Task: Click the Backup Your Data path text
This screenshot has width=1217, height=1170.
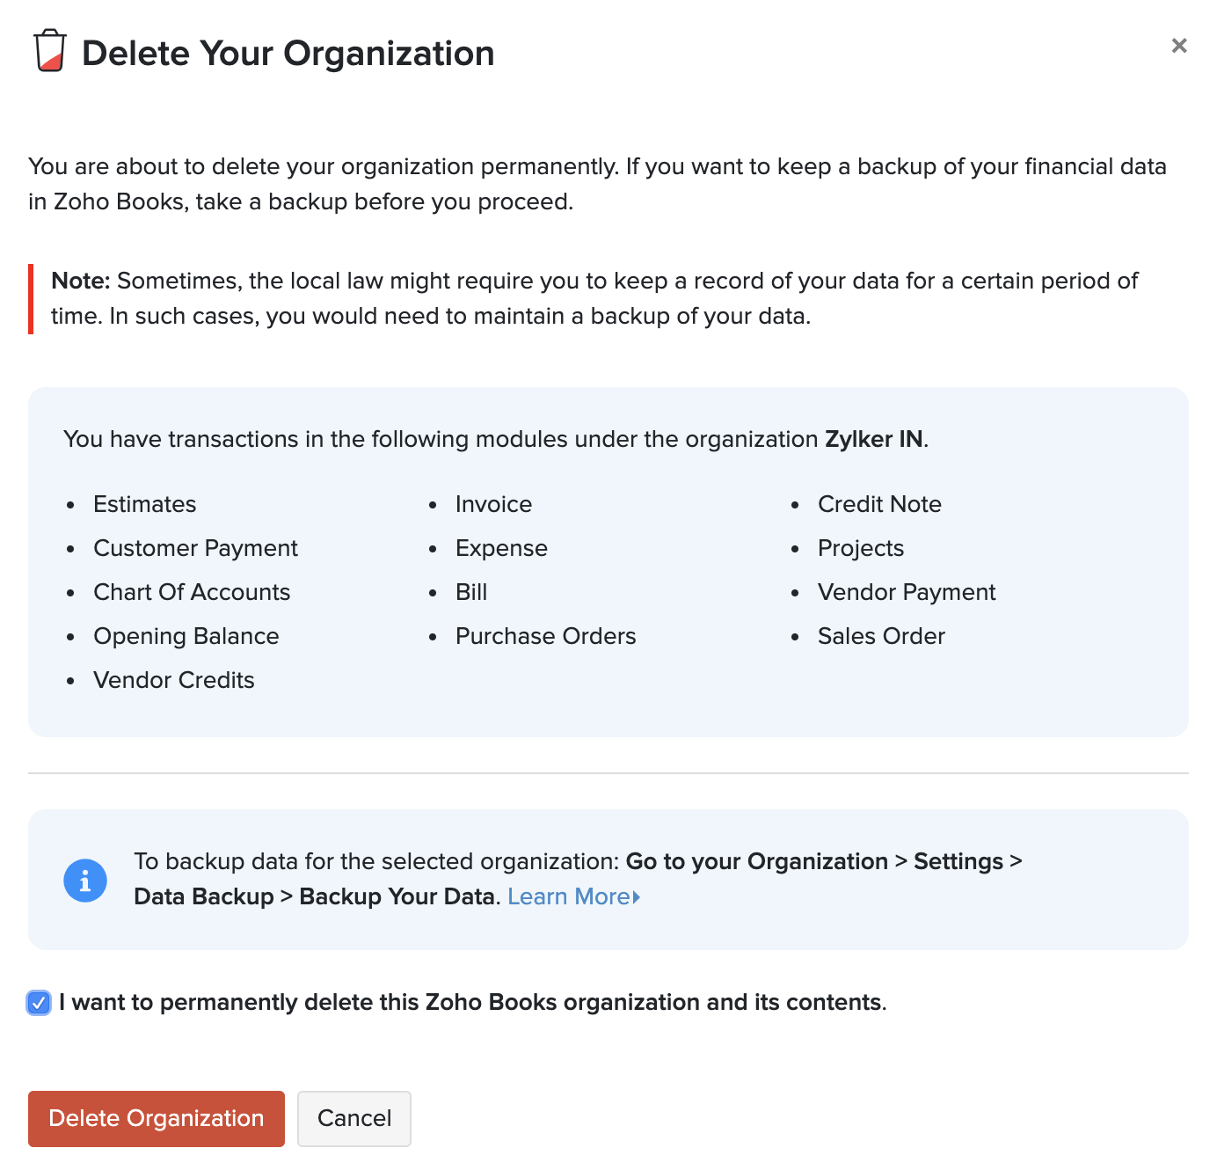Action: [399, 896]
